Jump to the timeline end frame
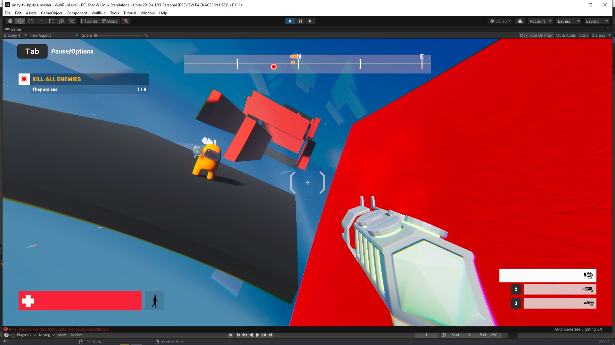 tap(270, 335)
